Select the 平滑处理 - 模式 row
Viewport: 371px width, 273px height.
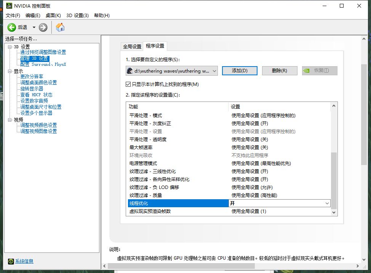[x=228, y=116]
